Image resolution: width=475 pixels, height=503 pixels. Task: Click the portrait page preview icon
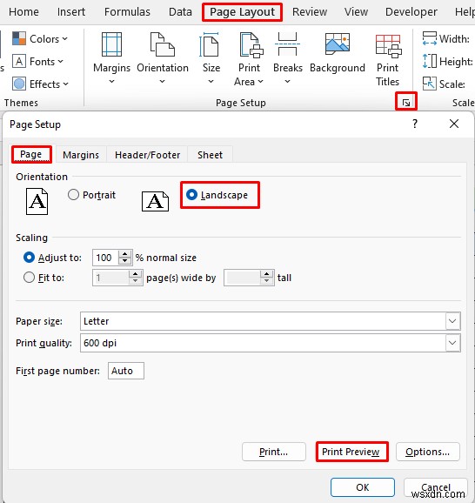pyautogui.click(x=37, y=201)
